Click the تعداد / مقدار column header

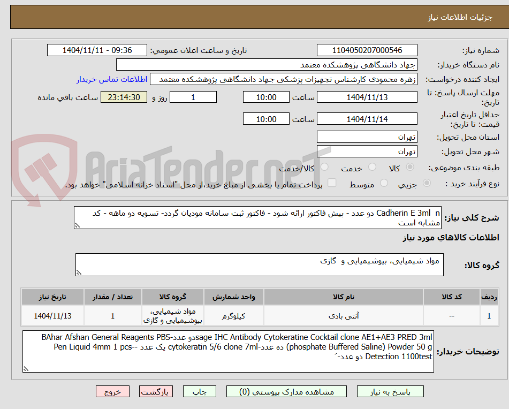pyautogui.click(x=112, y=297)
